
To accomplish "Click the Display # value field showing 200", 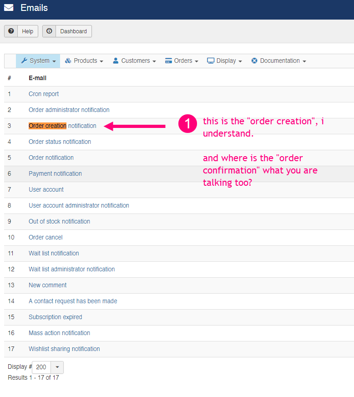I will 41,367.
